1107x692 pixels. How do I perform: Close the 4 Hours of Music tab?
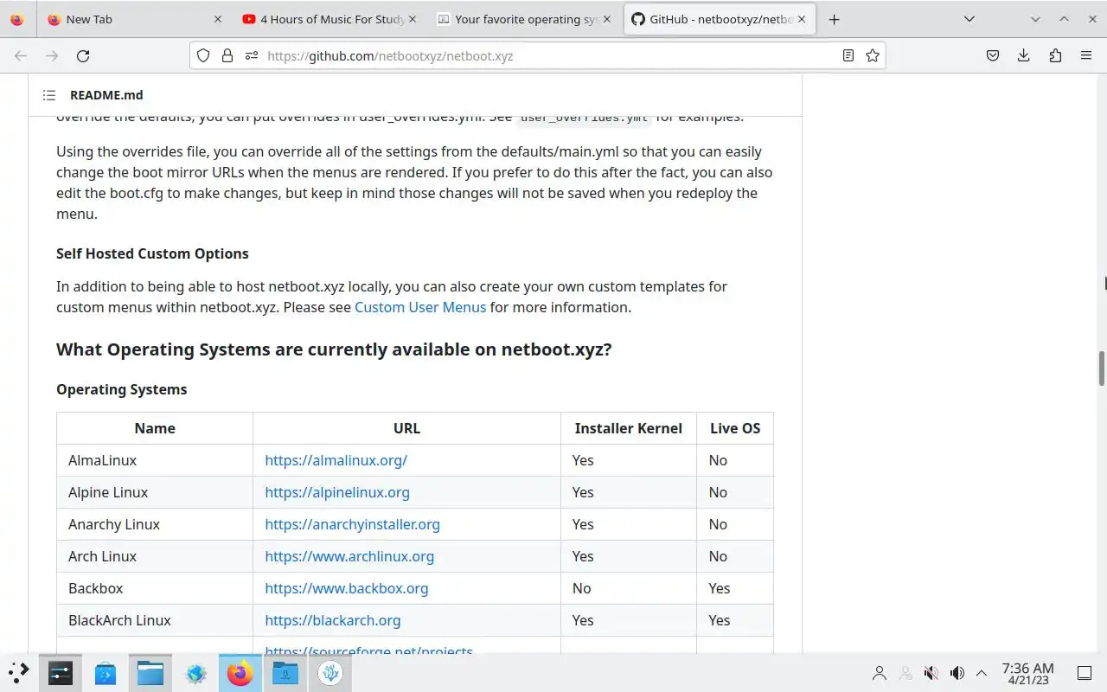click(x=412, y=19)
